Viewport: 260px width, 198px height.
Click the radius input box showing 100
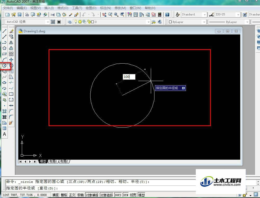coord(129,77)
